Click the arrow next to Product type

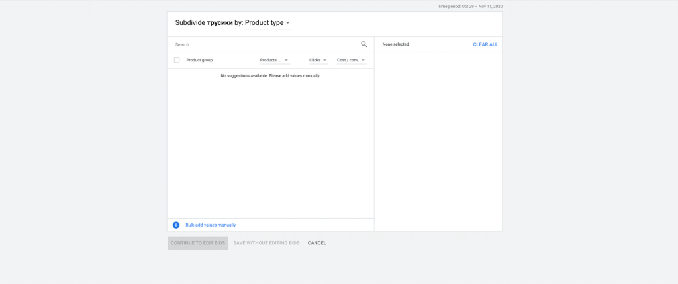(x=288, y=23)
